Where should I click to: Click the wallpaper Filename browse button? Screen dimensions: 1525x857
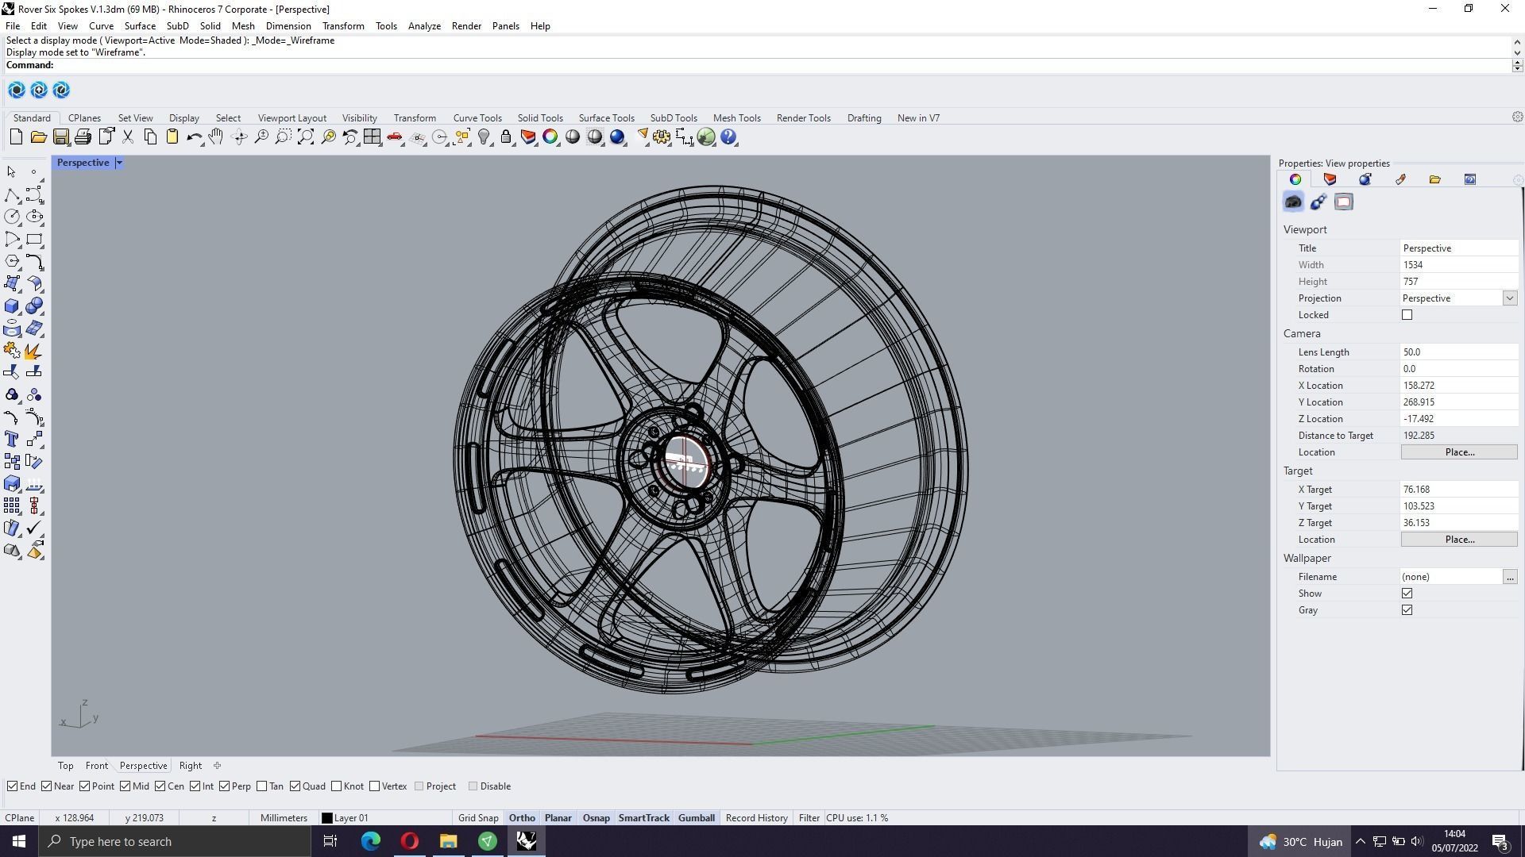click(x=1509, y=577)
